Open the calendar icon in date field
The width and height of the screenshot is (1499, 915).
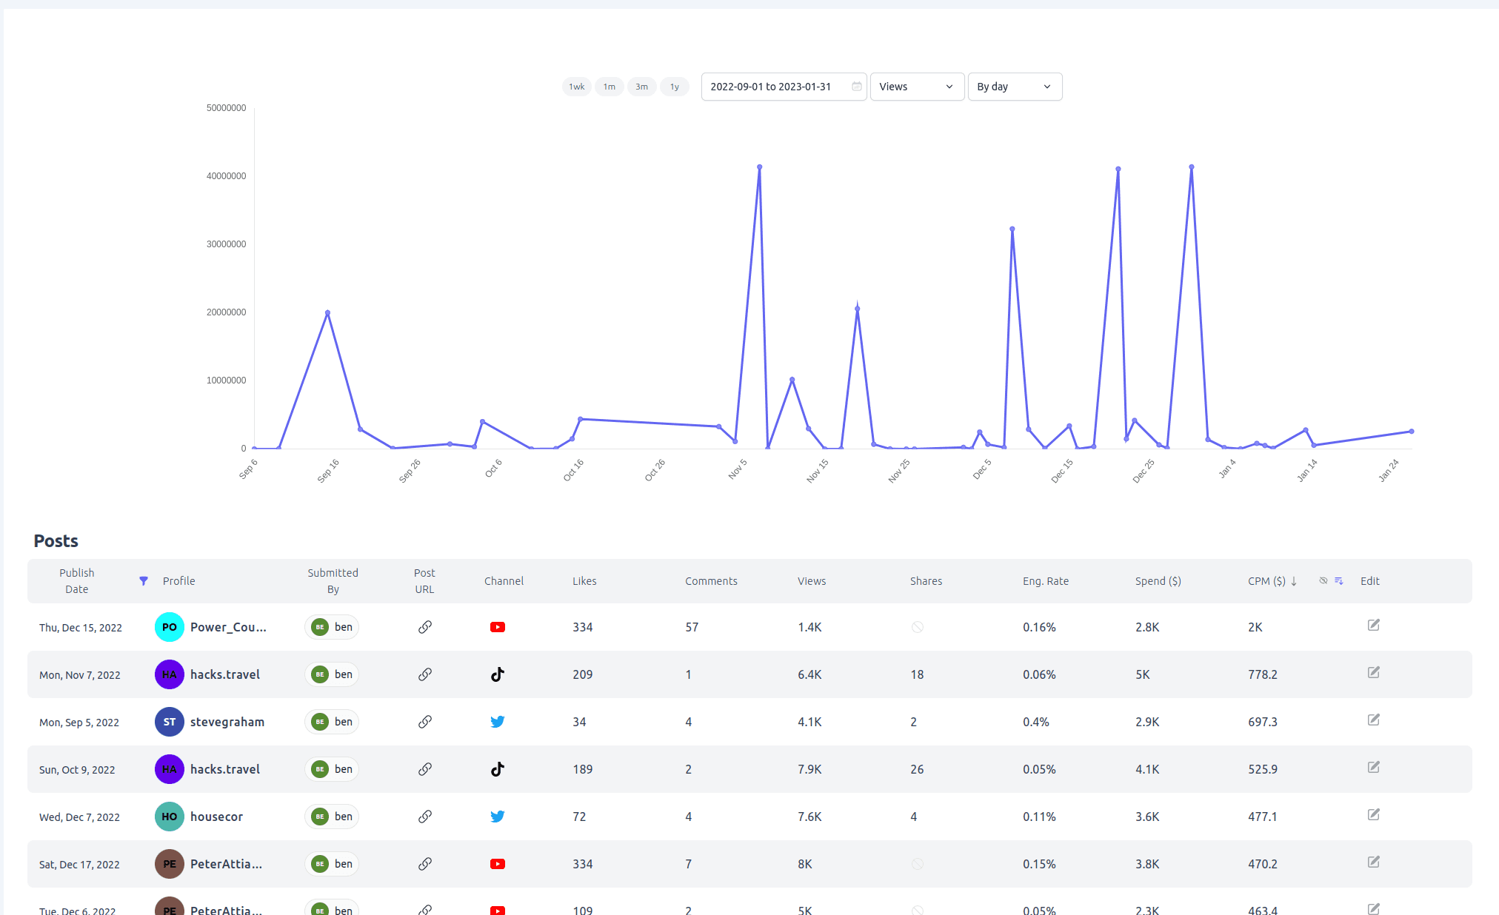[x=856, y=87]
